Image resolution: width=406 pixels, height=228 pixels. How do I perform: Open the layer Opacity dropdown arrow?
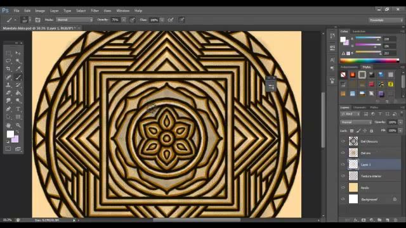(400, 122)
